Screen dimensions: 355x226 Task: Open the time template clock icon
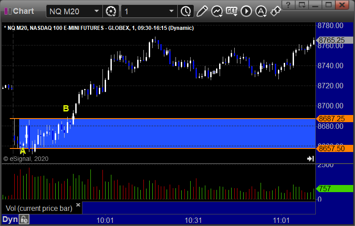coord(186,11)
